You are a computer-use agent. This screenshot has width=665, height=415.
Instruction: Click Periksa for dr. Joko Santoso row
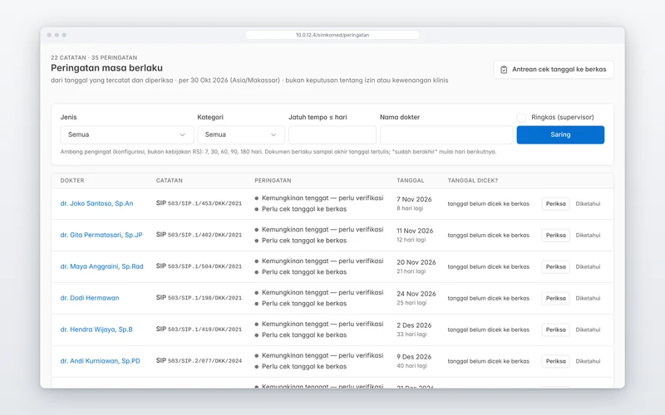pyautogui.click(x=555, y=203)
